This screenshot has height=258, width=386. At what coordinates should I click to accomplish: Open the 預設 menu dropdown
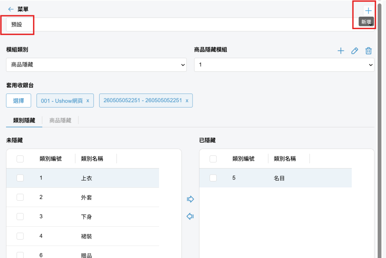(x=190, y=25)
